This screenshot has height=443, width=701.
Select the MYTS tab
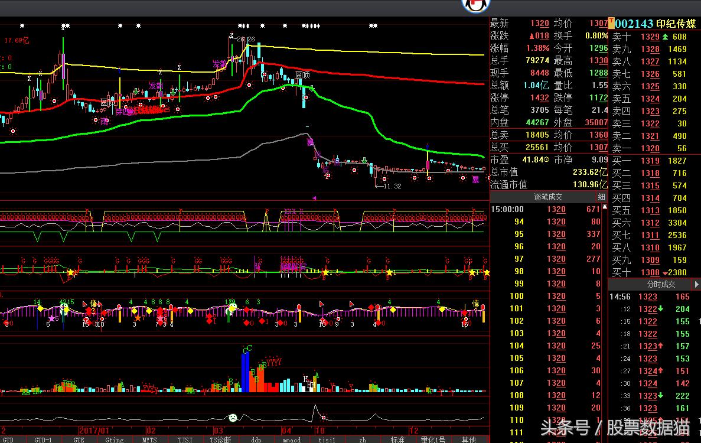point(149,440)
